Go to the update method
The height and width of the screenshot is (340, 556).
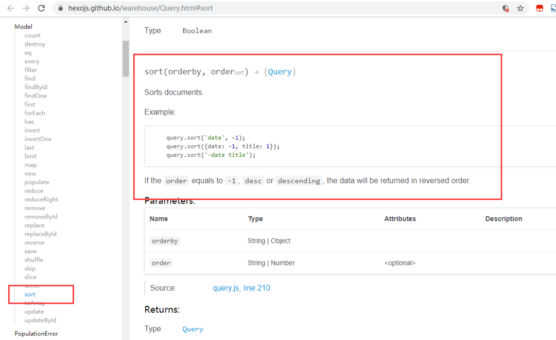tap(34, 312)
